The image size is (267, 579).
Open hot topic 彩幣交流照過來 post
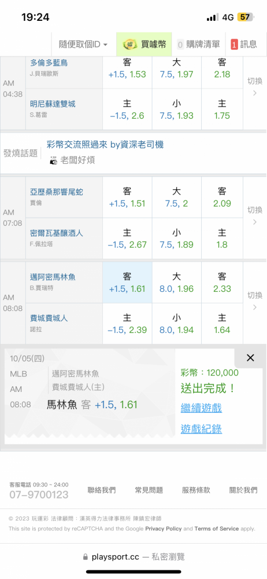105,145
